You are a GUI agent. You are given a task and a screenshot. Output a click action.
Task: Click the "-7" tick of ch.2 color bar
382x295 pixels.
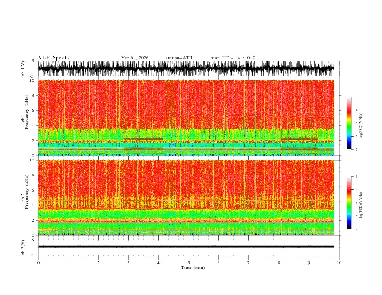pyautogui.click(x=355, y=229)
